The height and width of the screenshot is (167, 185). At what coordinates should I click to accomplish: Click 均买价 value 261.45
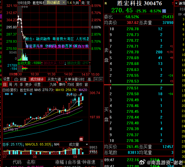point(133,147)
